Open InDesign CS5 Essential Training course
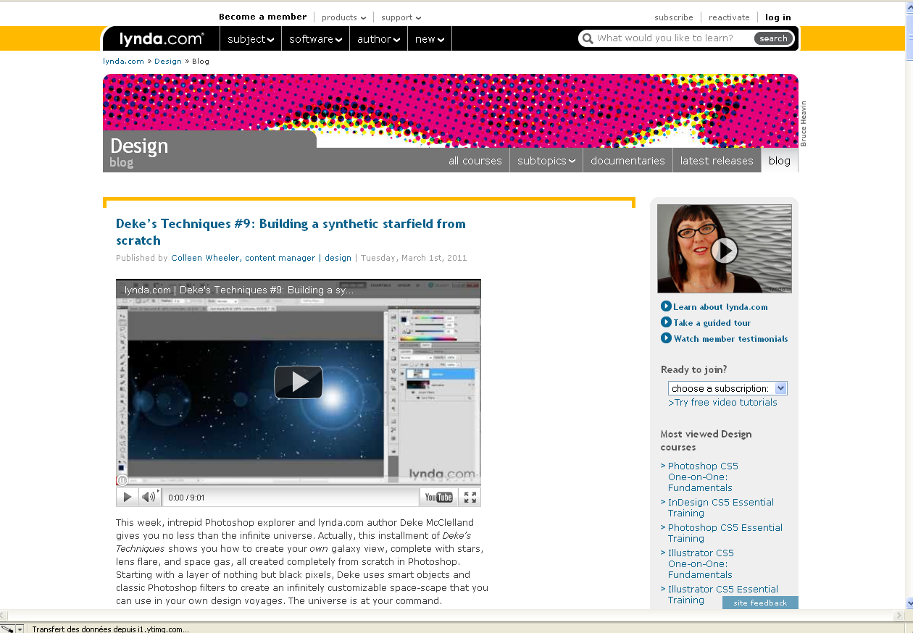The width and height of the screenshot is (913, 633). (x=721, y=508)
